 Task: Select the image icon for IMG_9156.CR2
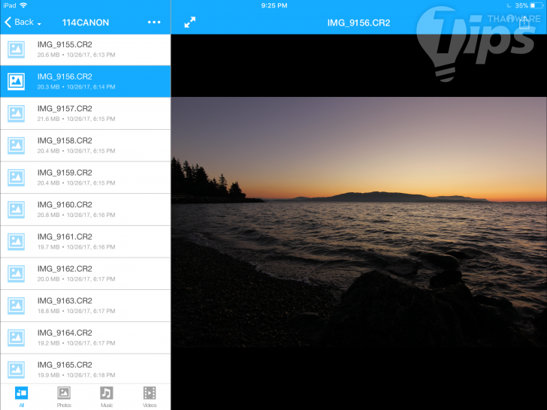coord(16,81)
